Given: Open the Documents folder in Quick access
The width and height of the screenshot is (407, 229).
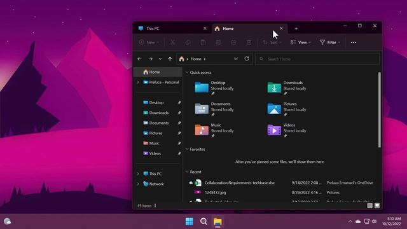Looking at the screenshot, I should tap(215, 109).
